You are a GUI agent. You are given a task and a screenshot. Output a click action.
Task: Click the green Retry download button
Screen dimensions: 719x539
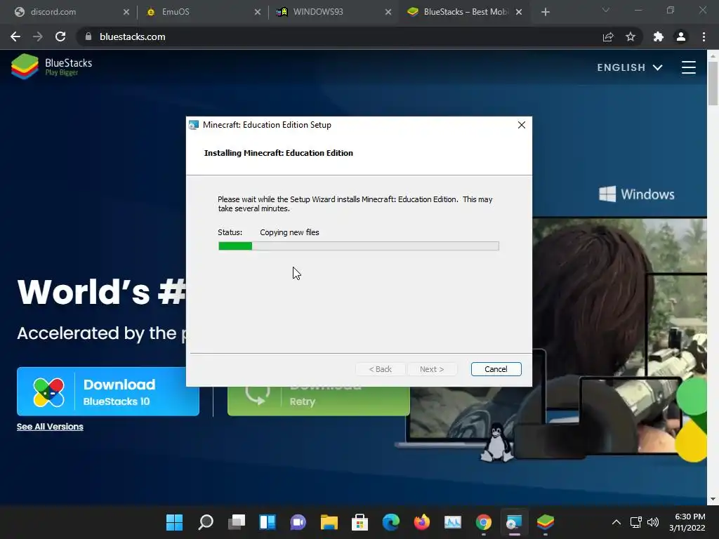[318, 401]
